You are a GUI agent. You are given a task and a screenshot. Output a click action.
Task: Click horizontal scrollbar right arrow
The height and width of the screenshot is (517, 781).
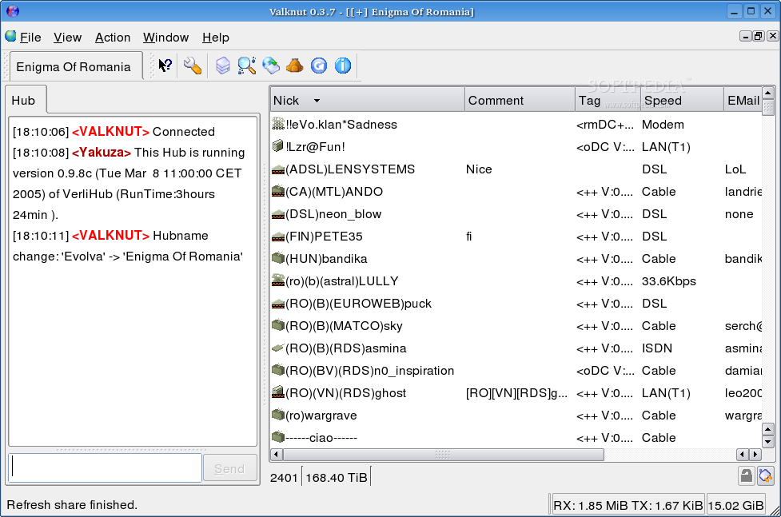tap(755, 454)
